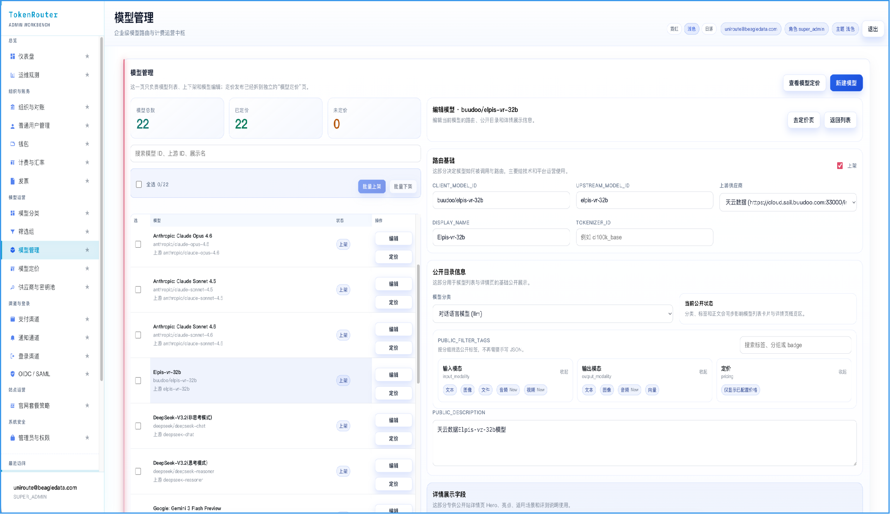
Task: Click the key icon for 供应商与密钥池
Action: (13, 287)
